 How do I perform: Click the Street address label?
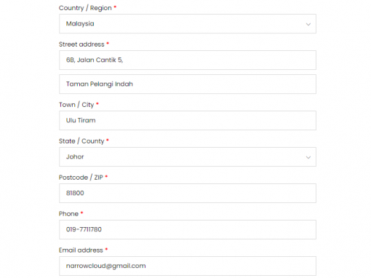pyautogui.click(x=81, y=44)
